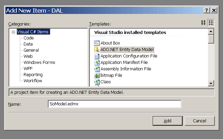Select the General category
Image resolution: width=223 pixels, height=139 pixels.
[x=31, y=50]
